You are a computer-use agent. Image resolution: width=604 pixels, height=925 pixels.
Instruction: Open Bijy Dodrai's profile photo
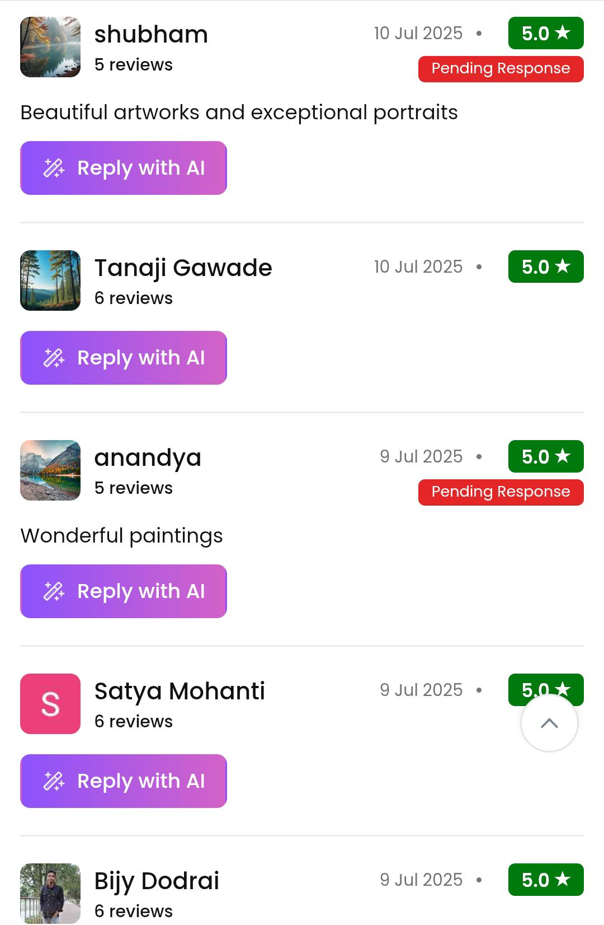[x=50, y=893]
